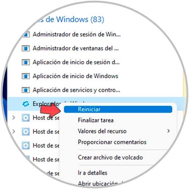The width and height of the screenshot is (189, 189).
Task: Select the Administrador de ventanas del row
Action: (96, 48)
